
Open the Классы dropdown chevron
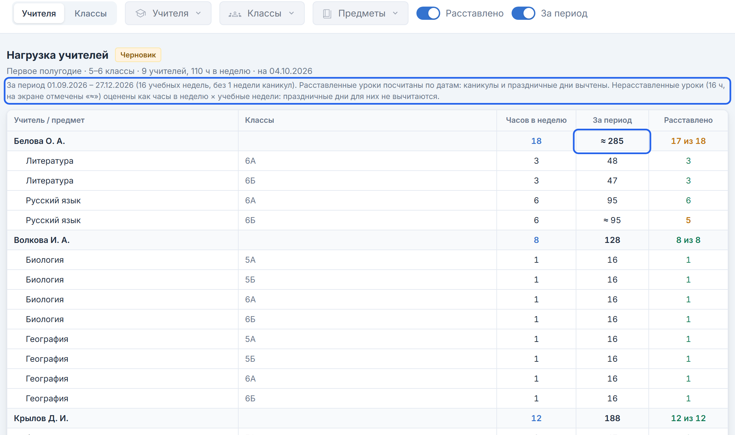tap(291, 13)
